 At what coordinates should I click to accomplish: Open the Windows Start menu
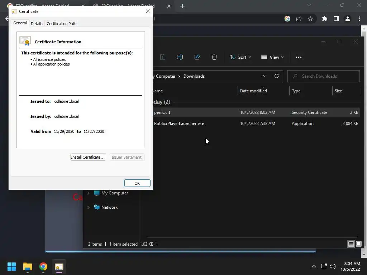11,266
